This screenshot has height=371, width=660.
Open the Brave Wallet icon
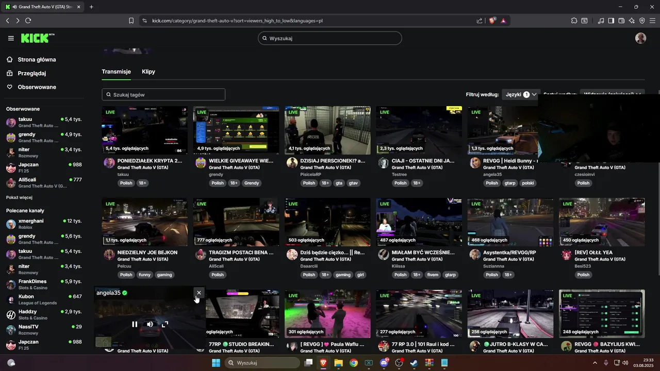[x=621, y=21]
